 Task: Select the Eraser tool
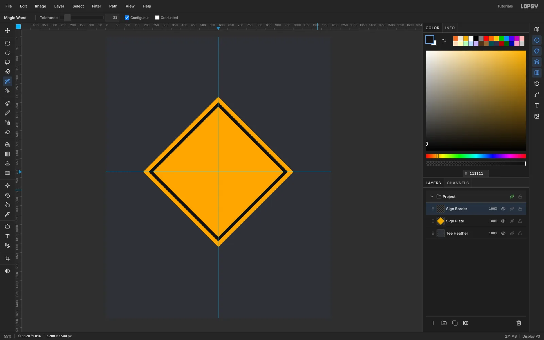point(7,132)
